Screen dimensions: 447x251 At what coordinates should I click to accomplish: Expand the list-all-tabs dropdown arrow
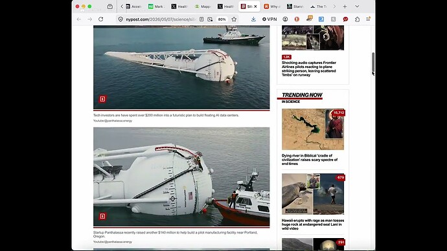tap(357, 6)
